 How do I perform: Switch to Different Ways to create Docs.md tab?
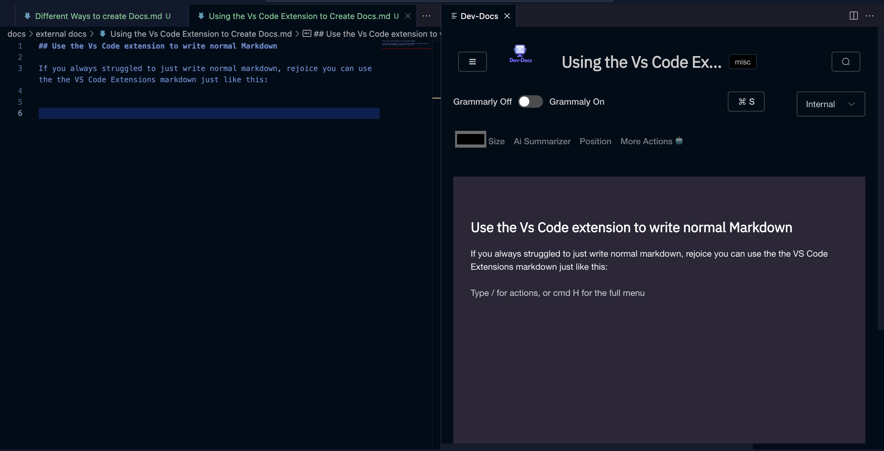(98, 16)
